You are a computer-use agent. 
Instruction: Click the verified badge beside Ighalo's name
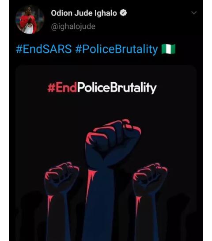pyautogui.click(x=123, y=13)
